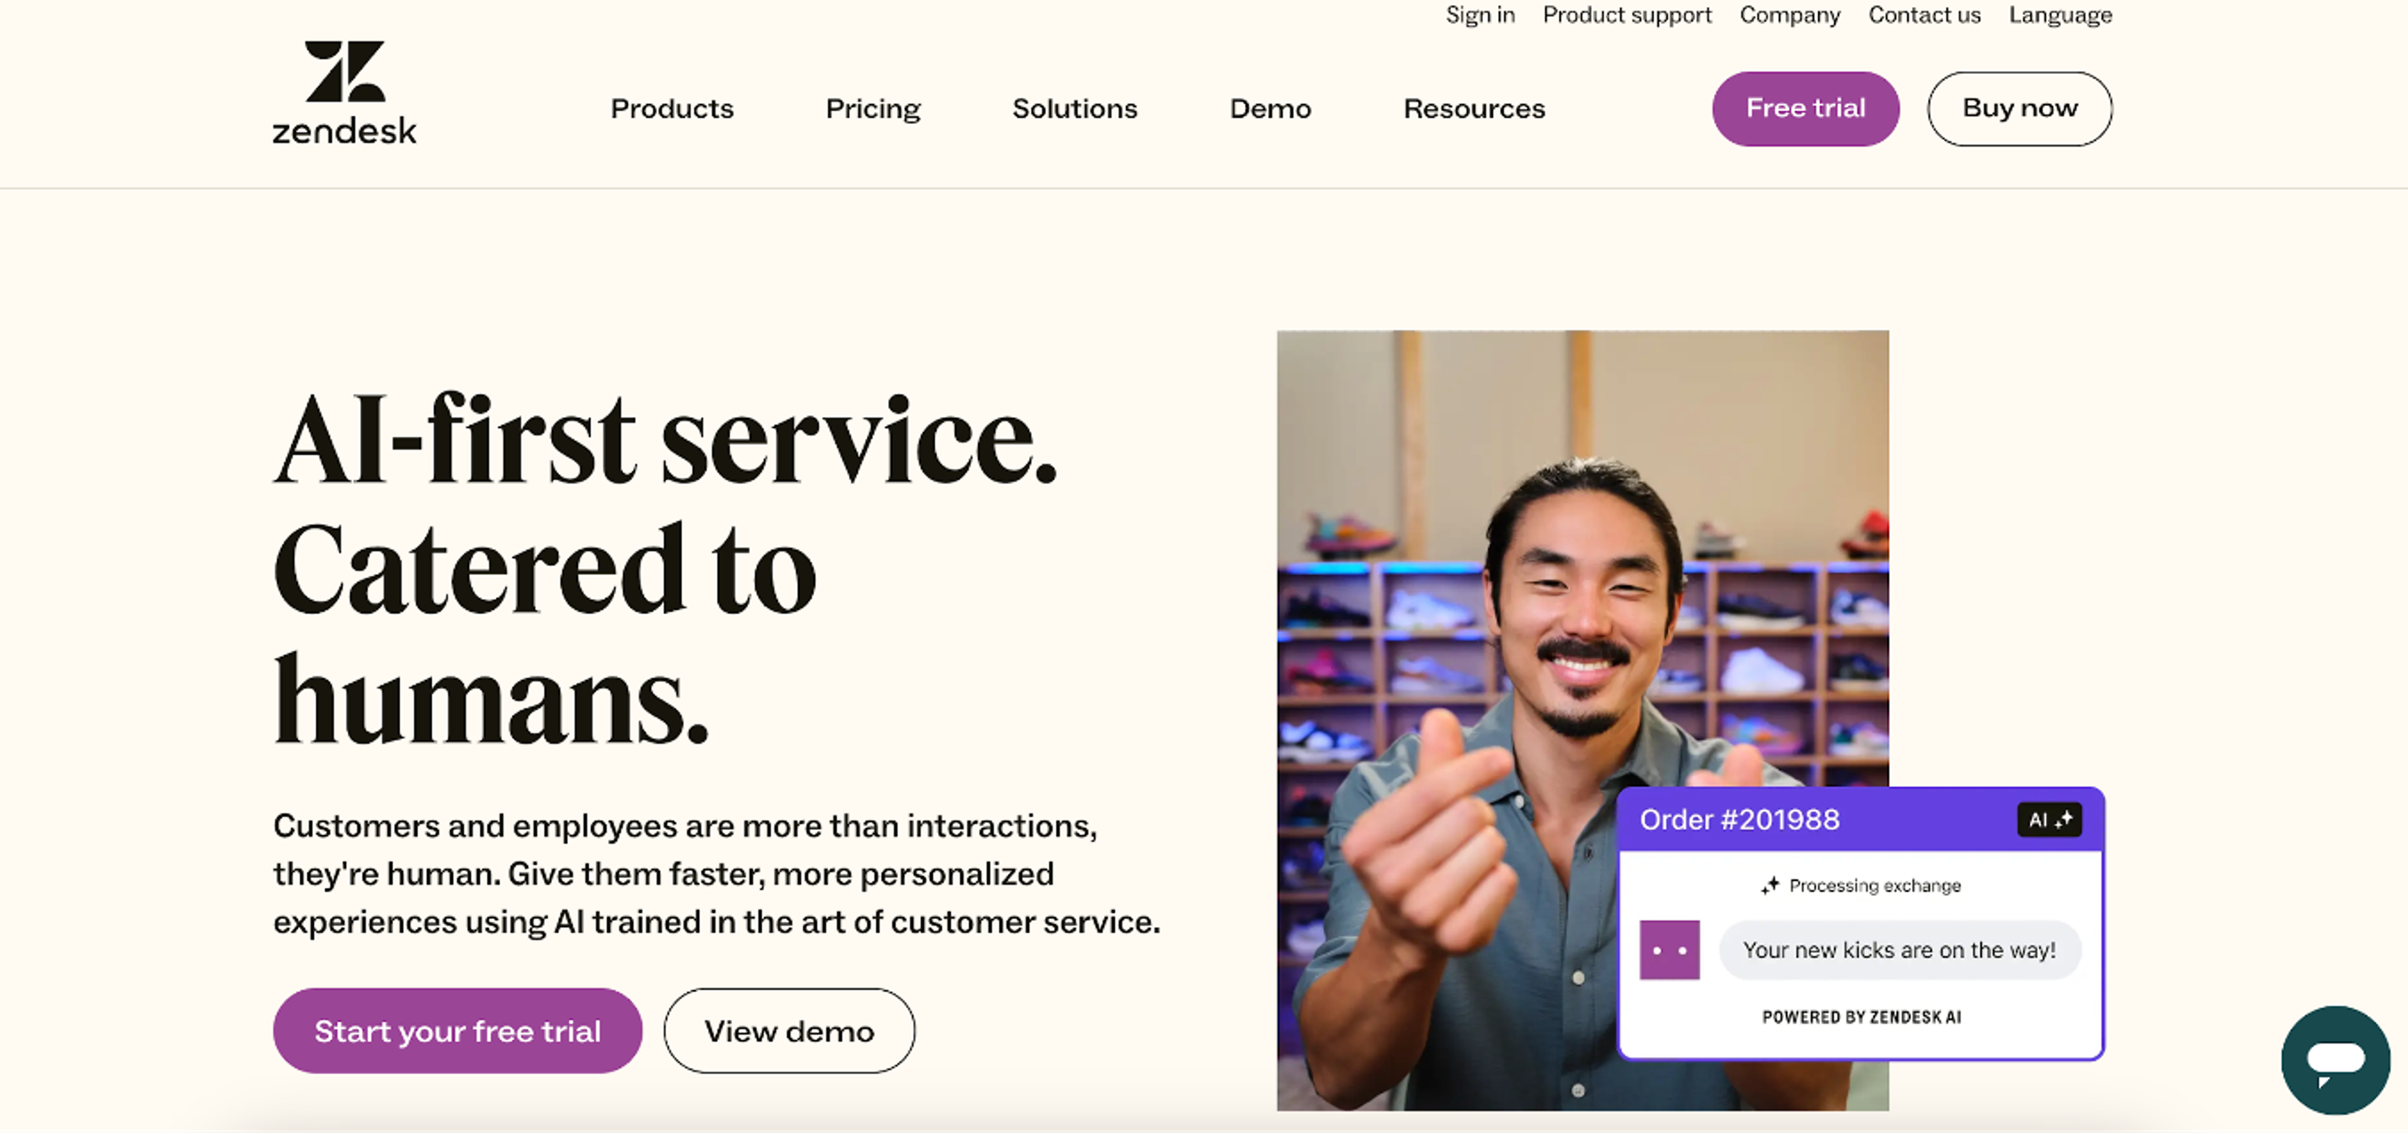Open the Pricing page from the navbar
This screenshot has height=1134, width=2408.
point(872,108)
